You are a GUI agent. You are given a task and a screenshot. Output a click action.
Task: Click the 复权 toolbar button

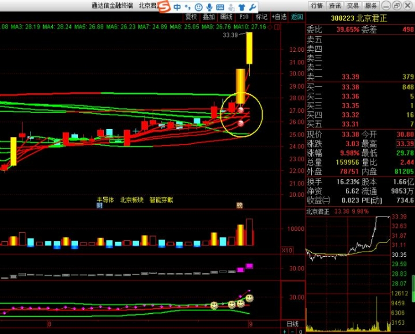[191, 17]
